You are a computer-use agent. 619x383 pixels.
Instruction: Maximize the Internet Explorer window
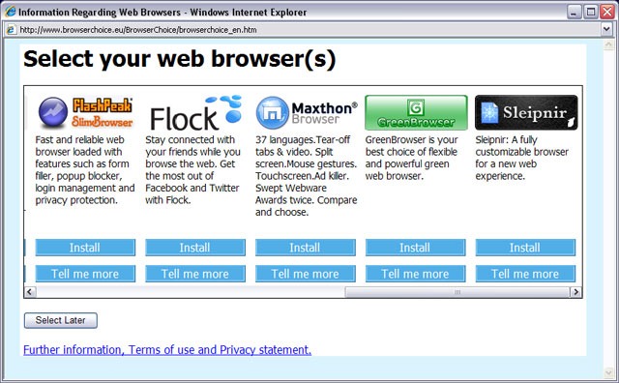pyautogui.click(x=591, y=12)
